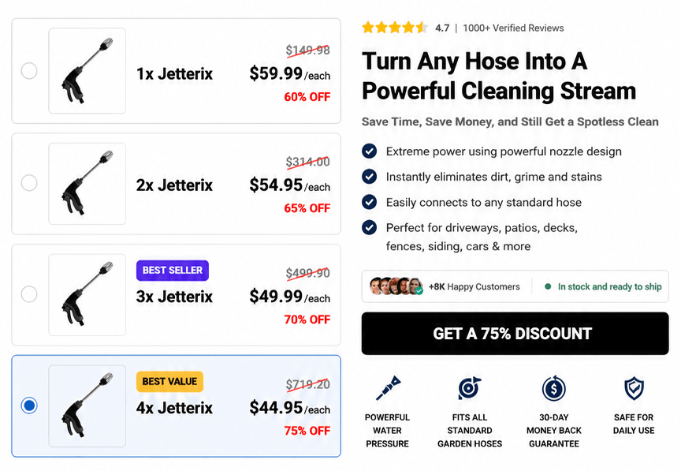The width and height of the screenshot is (681, 471).
Task: Click the powerful water pressure nozzle icon
Action: (388, 388)
